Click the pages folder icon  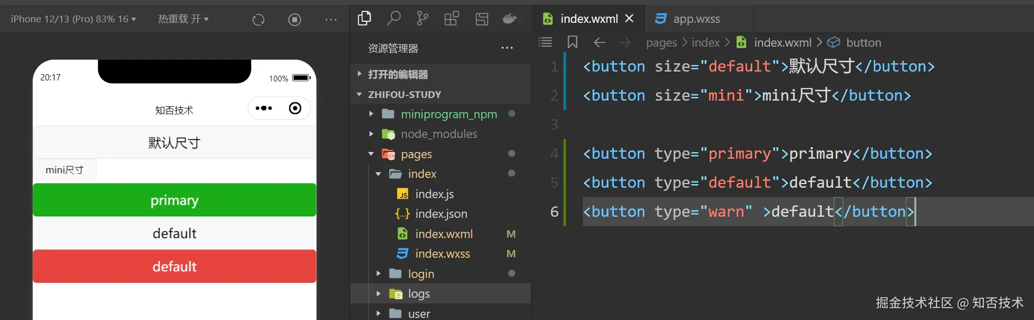[x=388, y=154]
